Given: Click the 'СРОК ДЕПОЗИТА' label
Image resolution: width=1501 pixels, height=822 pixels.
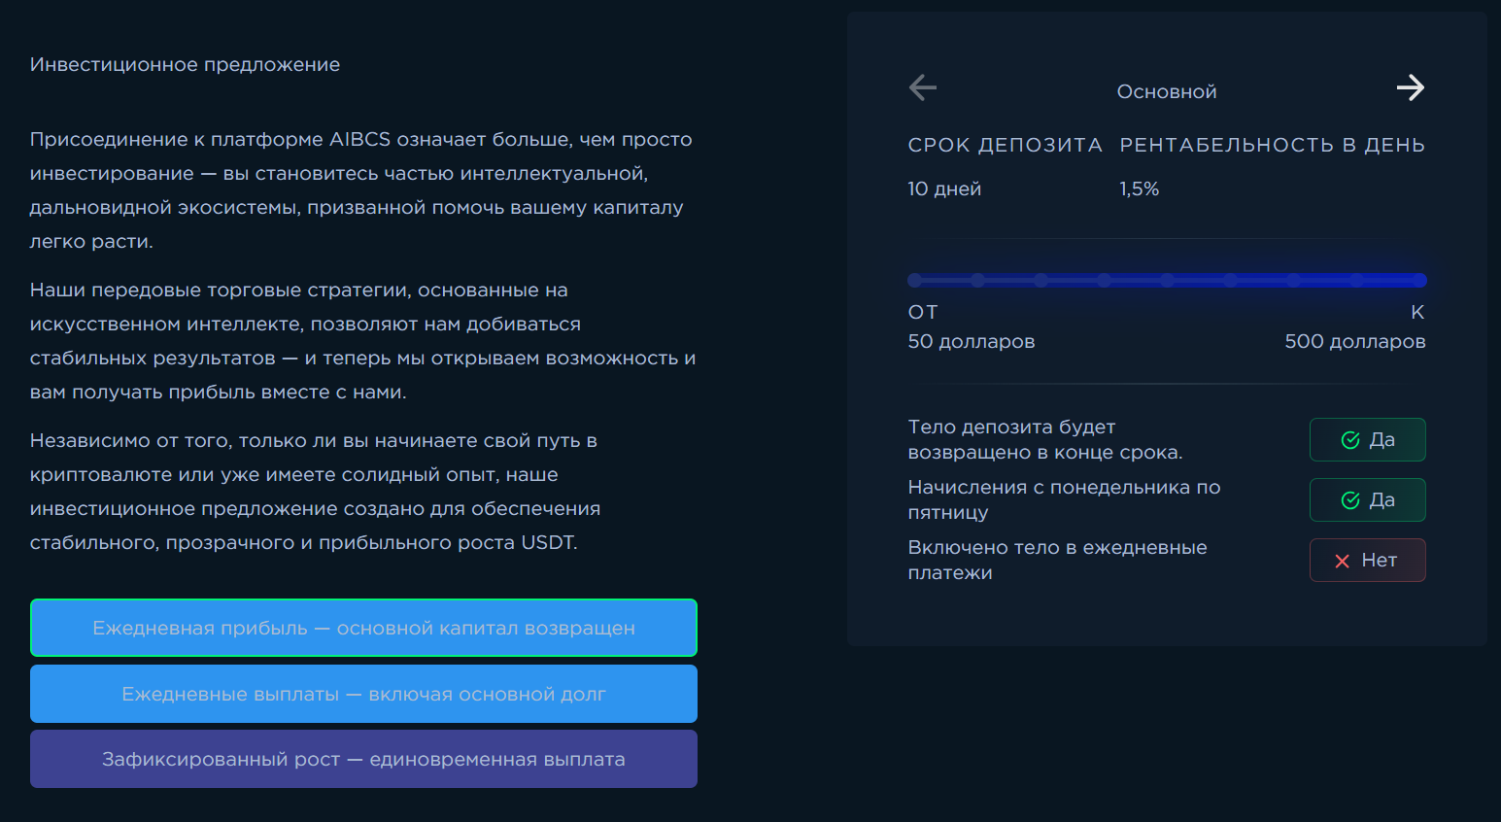Looking at the screenshot, I should tap(1006, 145).
